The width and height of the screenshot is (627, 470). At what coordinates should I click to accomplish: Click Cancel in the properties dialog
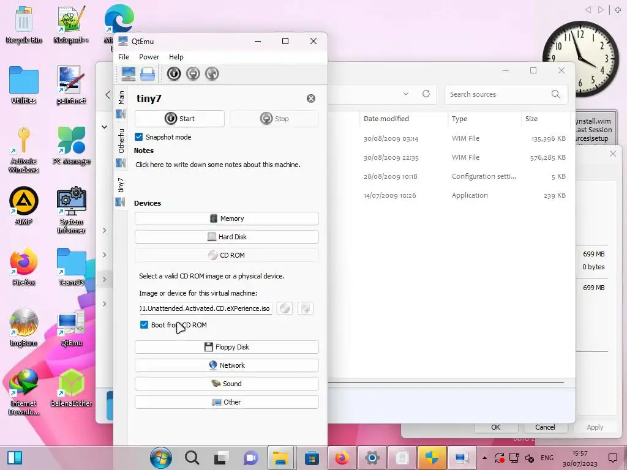click(x=545, y=427)
